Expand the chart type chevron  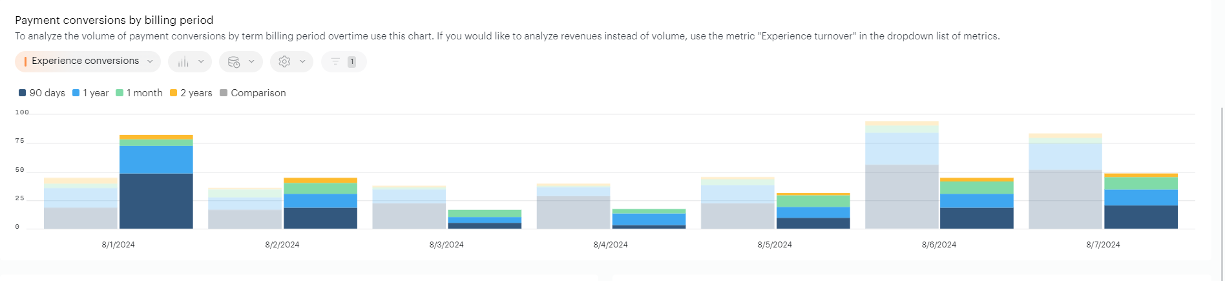point(201,62)
